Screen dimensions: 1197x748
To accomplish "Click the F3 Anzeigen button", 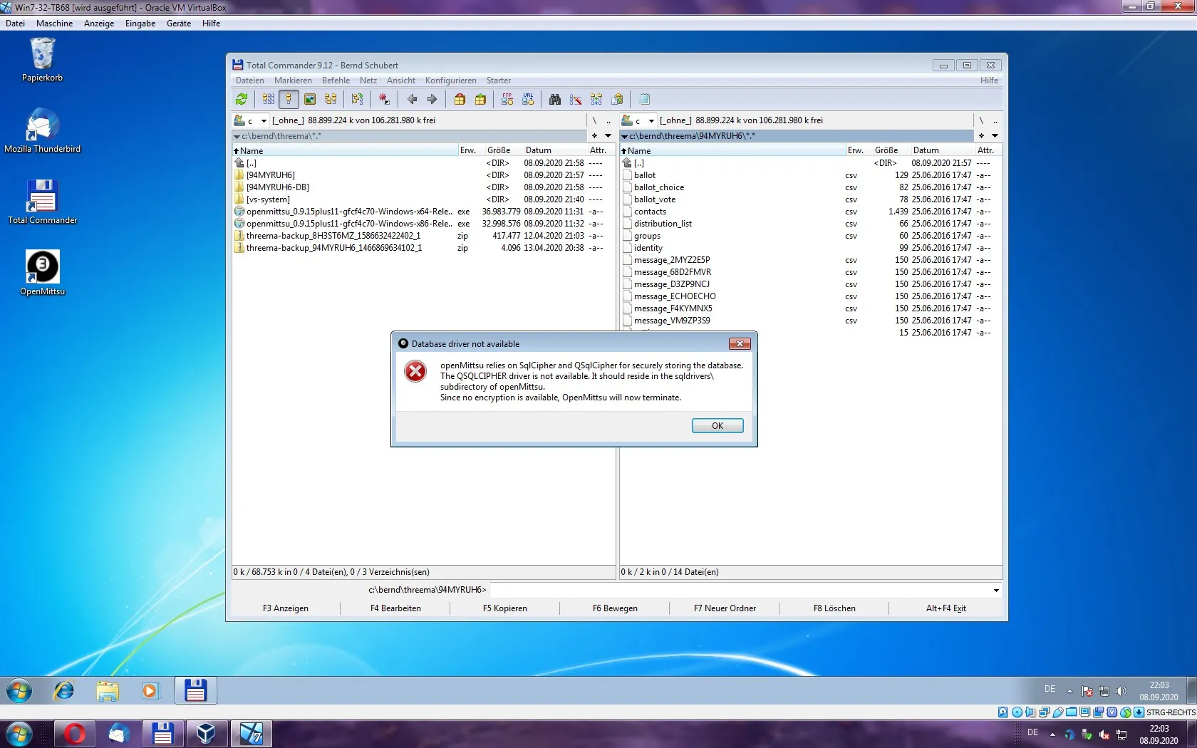I will (286, 608).
